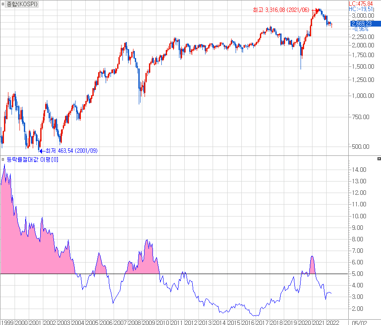Select the 등락률절대값 이평[0] indicator label
The height and width of the screenshot is (325, 381).
tap(32, 159)
